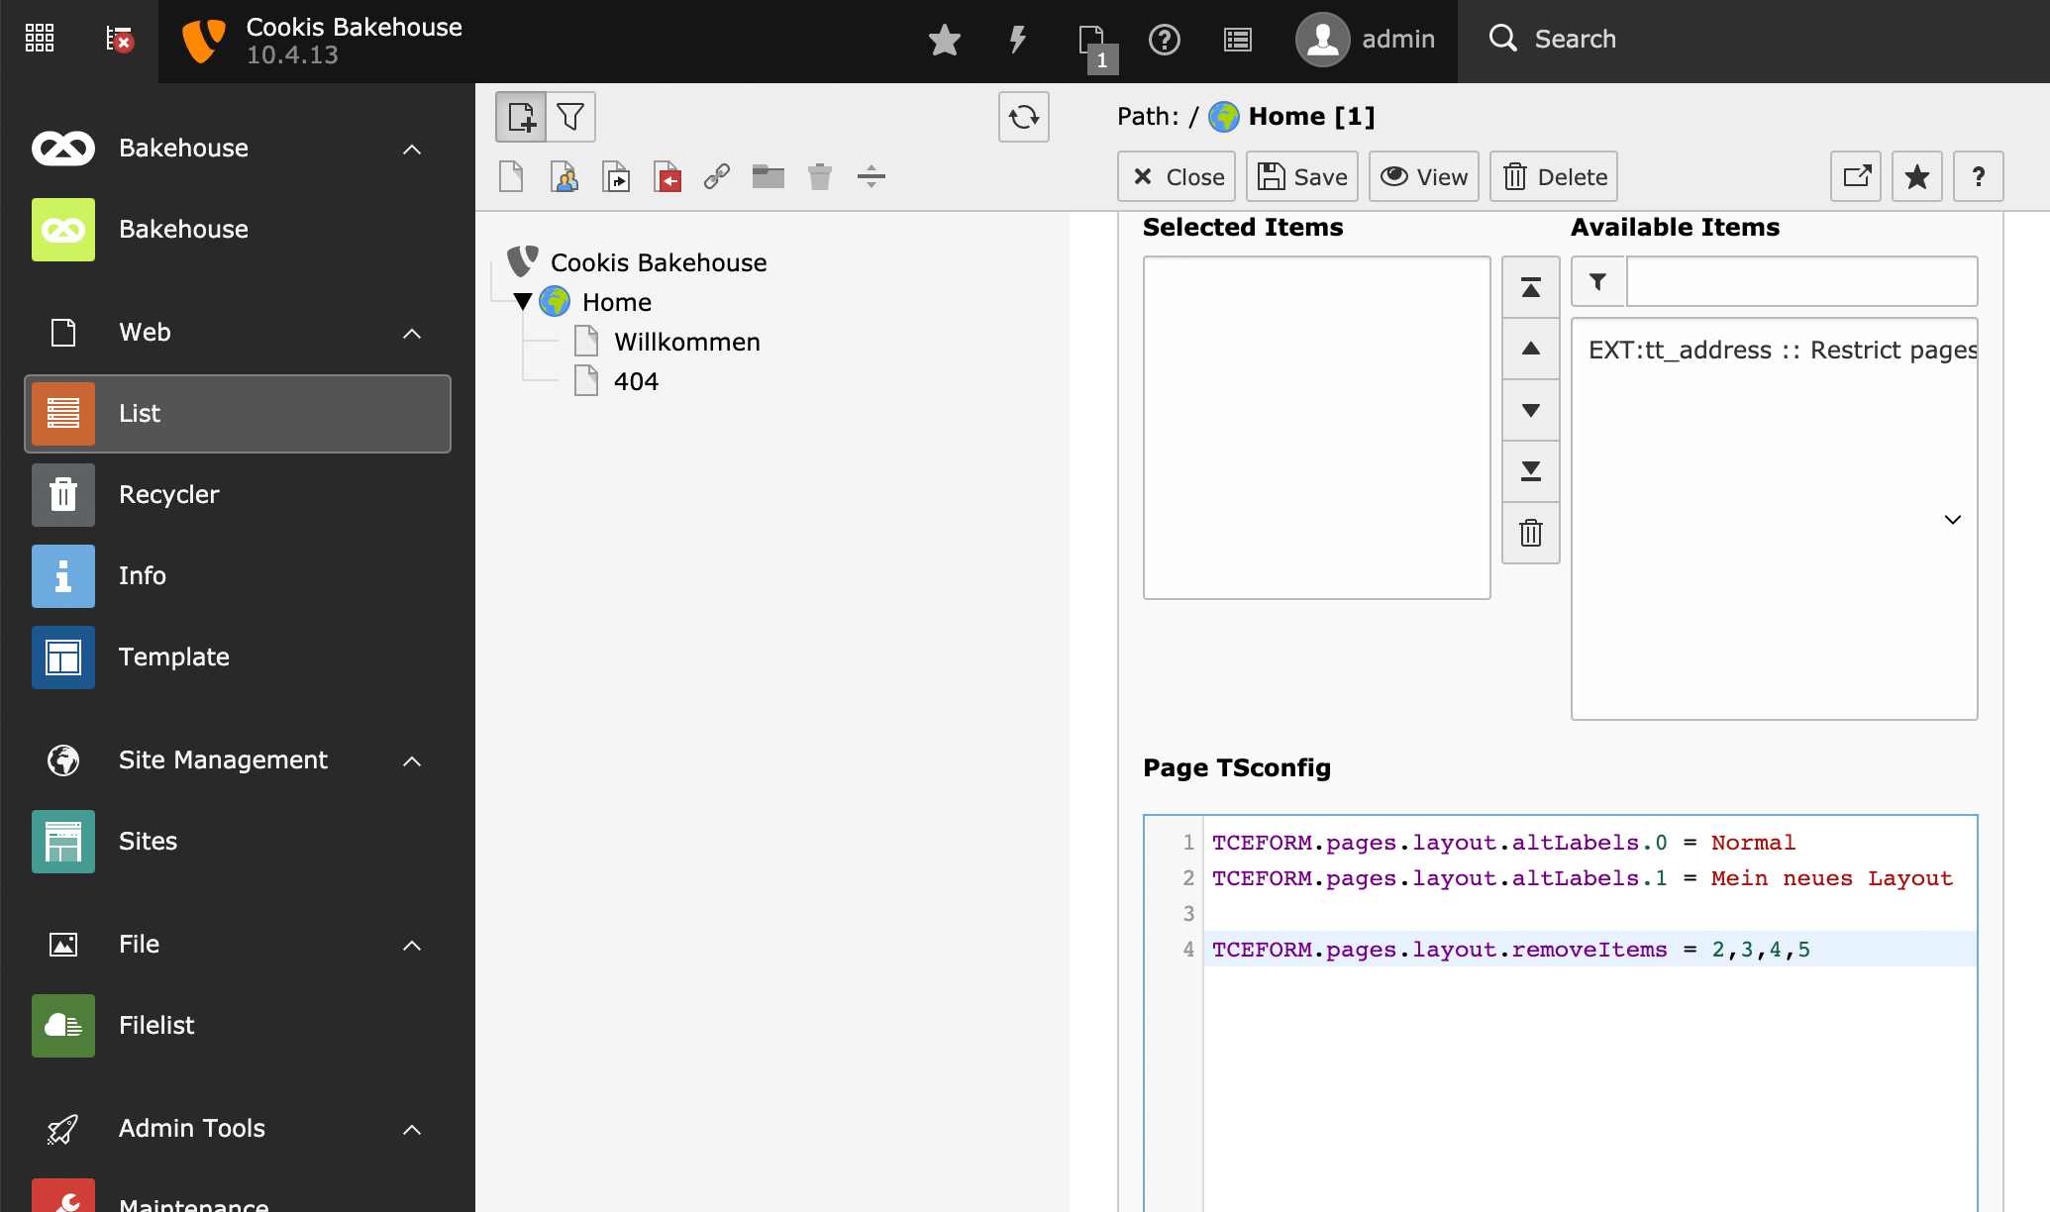Click move selected item to top arrow
Image resolution: width=2050 pixels, height=1212 pixels.
pyautogui.click(x=1530, y=288)
